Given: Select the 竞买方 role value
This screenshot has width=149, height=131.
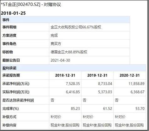Looking at the screenshot, I should coord(56,44).
